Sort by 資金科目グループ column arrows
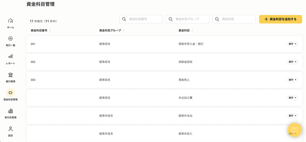The width and height of the screenshot is (306, 142). (x=124, y=30)
